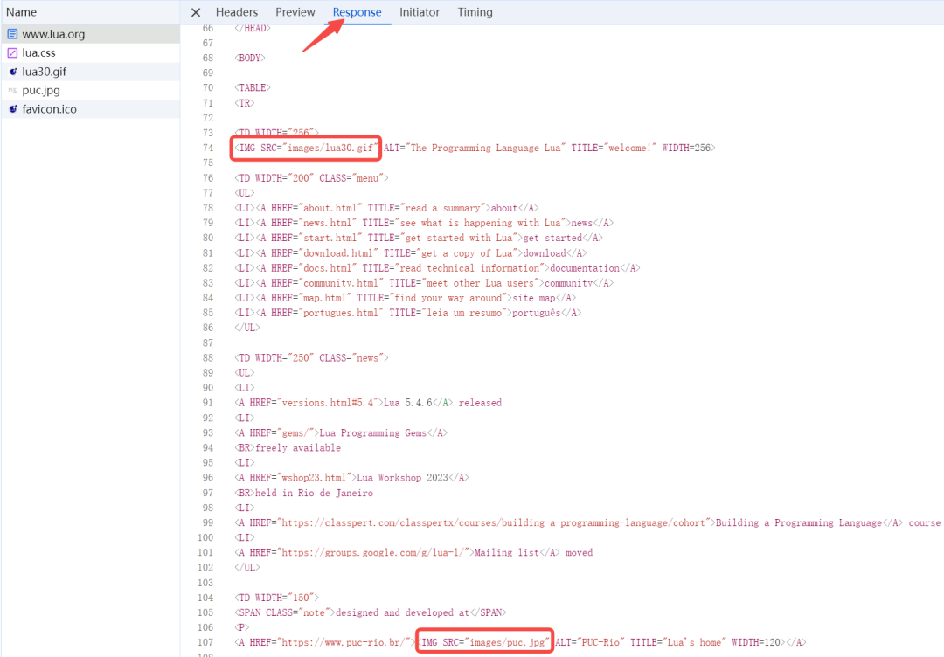Viewport: 944px width, 657px height.
Task: Close the request details panel
Action: 196,12
